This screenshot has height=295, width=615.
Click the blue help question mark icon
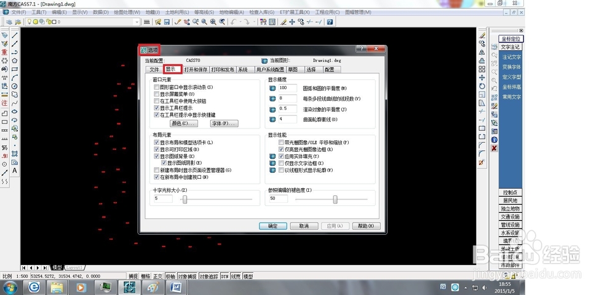click(330, 22)
